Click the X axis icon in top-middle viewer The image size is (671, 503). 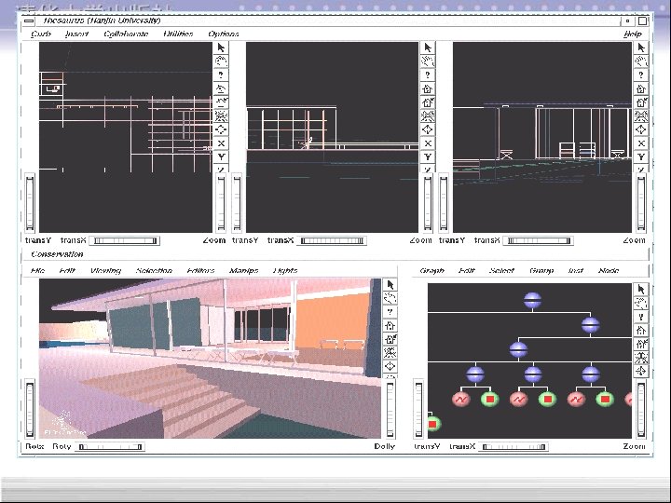click(x=428, y=143)
